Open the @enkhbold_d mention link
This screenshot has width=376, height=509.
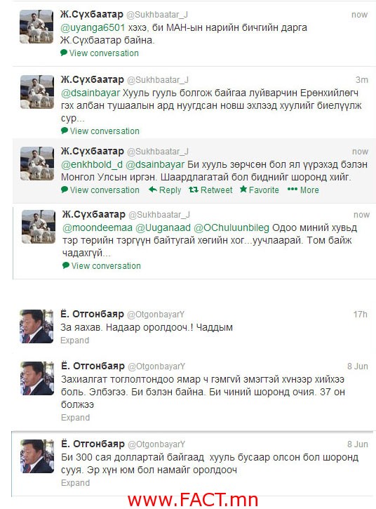[x=92, y=164]
